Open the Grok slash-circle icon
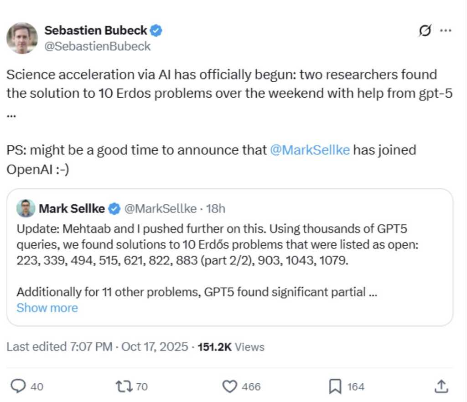 click(425, 31)
